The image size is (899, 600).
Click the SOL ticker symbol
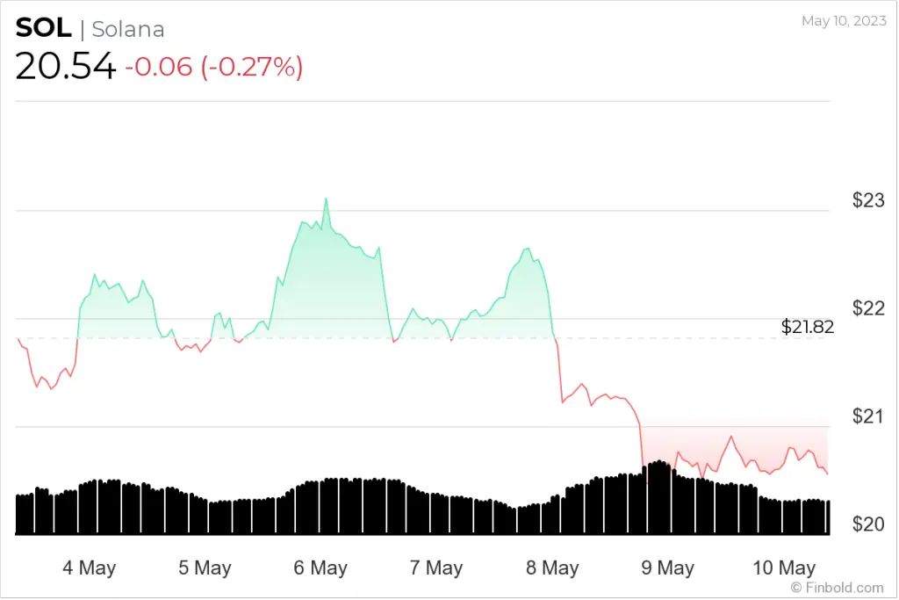pos(43,28)
